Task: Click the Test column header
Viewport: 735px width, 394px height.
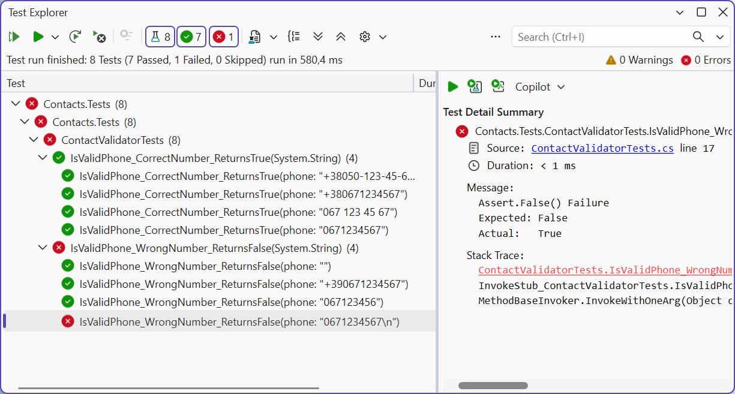Action: pos(207,83)
